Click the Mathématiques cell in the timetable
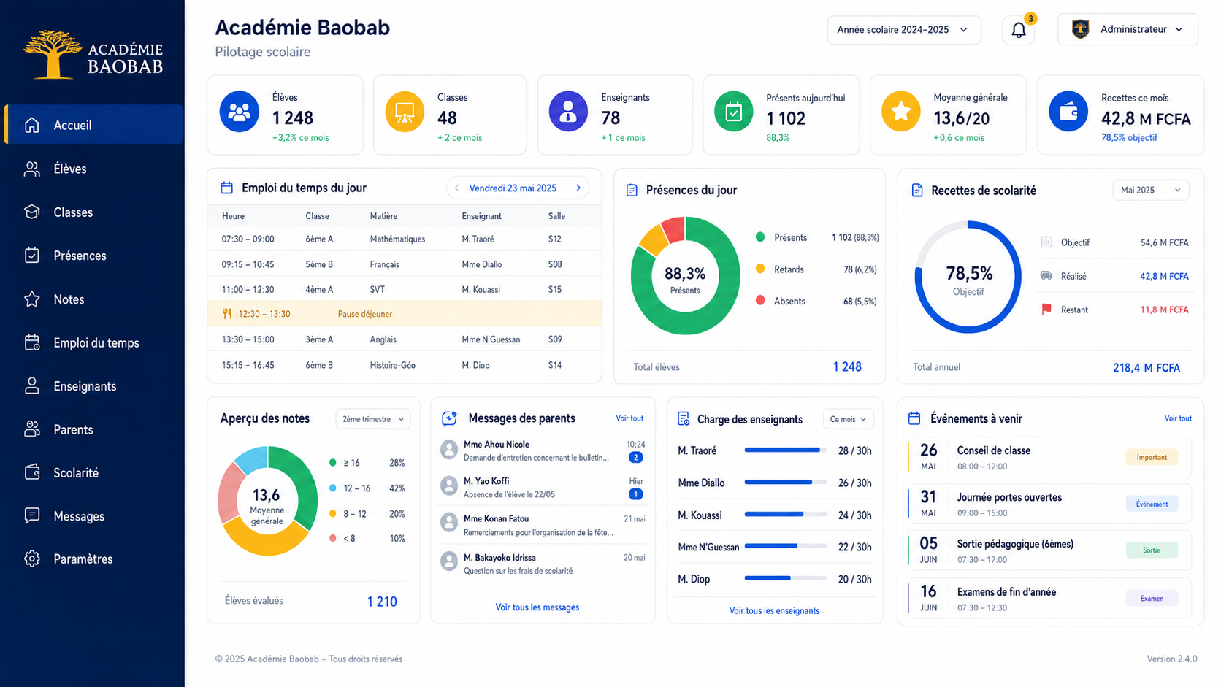1221x687 pixels. pyautogui.click(x=397, y=239)
